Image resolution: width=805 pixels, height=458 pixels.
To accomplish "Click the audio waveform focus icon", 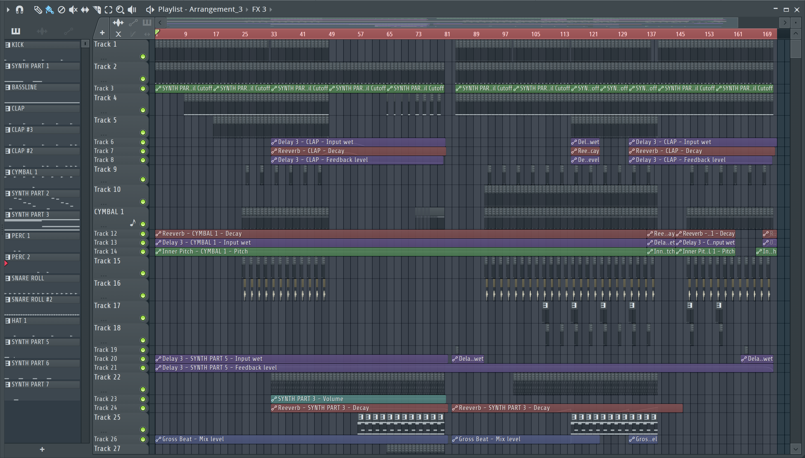I will [118, 23].
